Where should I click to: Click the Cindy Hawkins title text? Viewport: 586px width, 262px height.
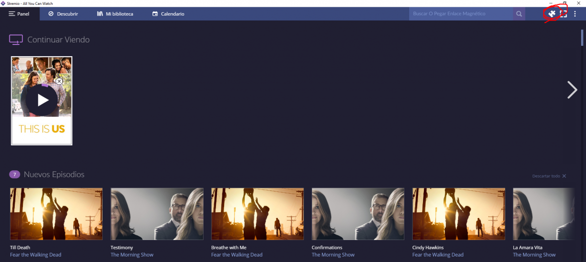click(x=428, y=247)
